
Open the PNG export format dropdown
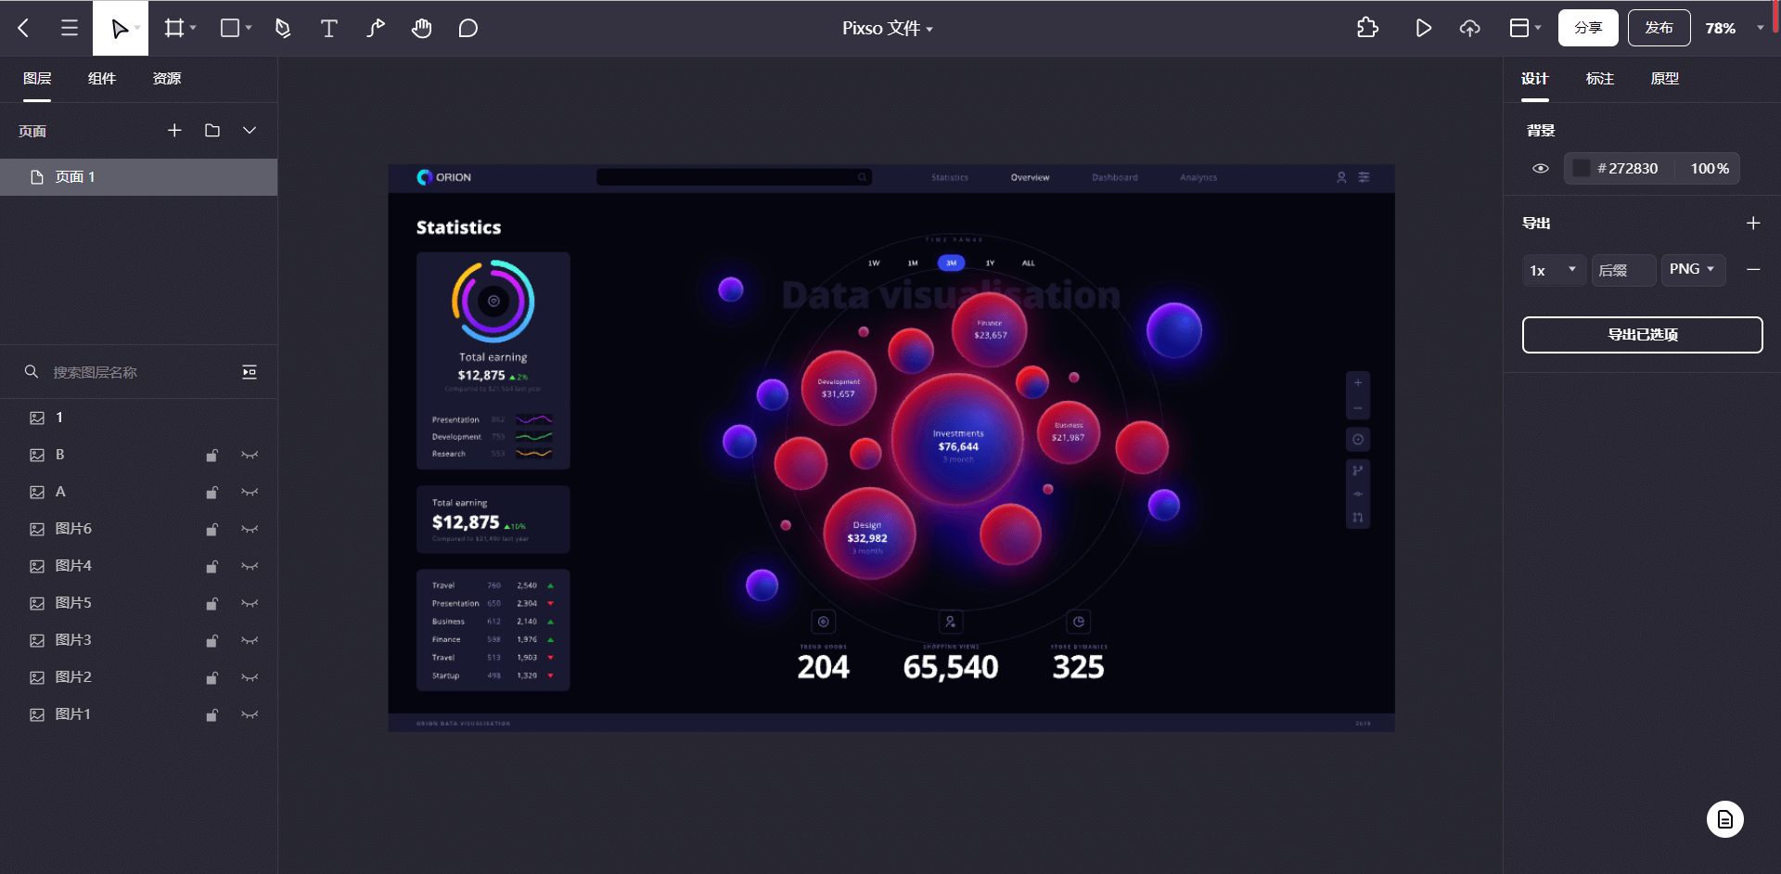click(1692, 269)
